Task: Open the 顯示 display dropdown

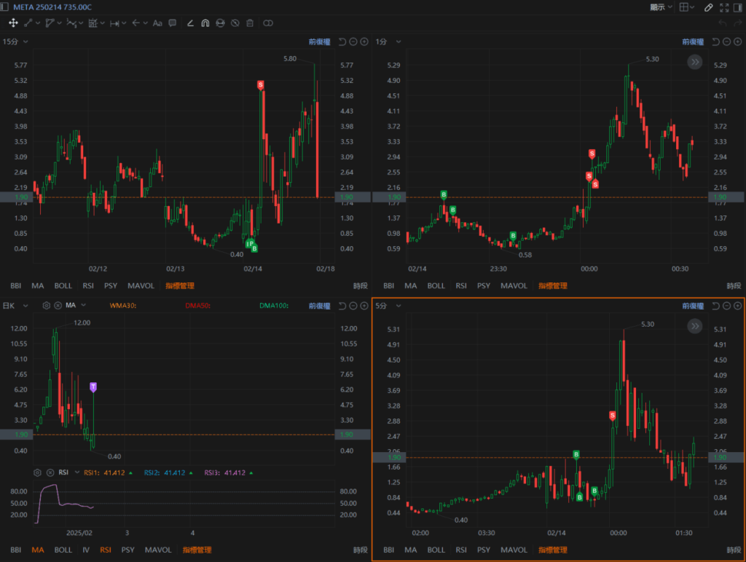Action: (661, 7)
